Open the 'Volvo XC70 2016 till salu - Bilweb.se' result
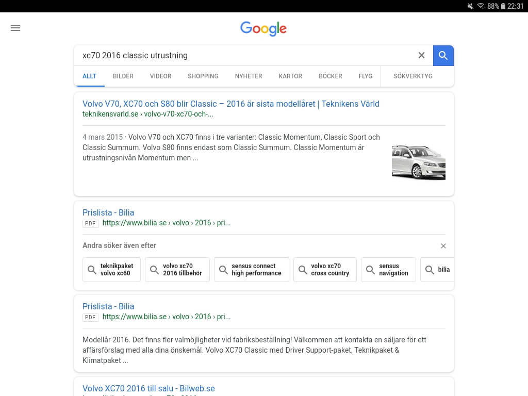Viewport: 528px width, 396px height. (x=148, y=388)
